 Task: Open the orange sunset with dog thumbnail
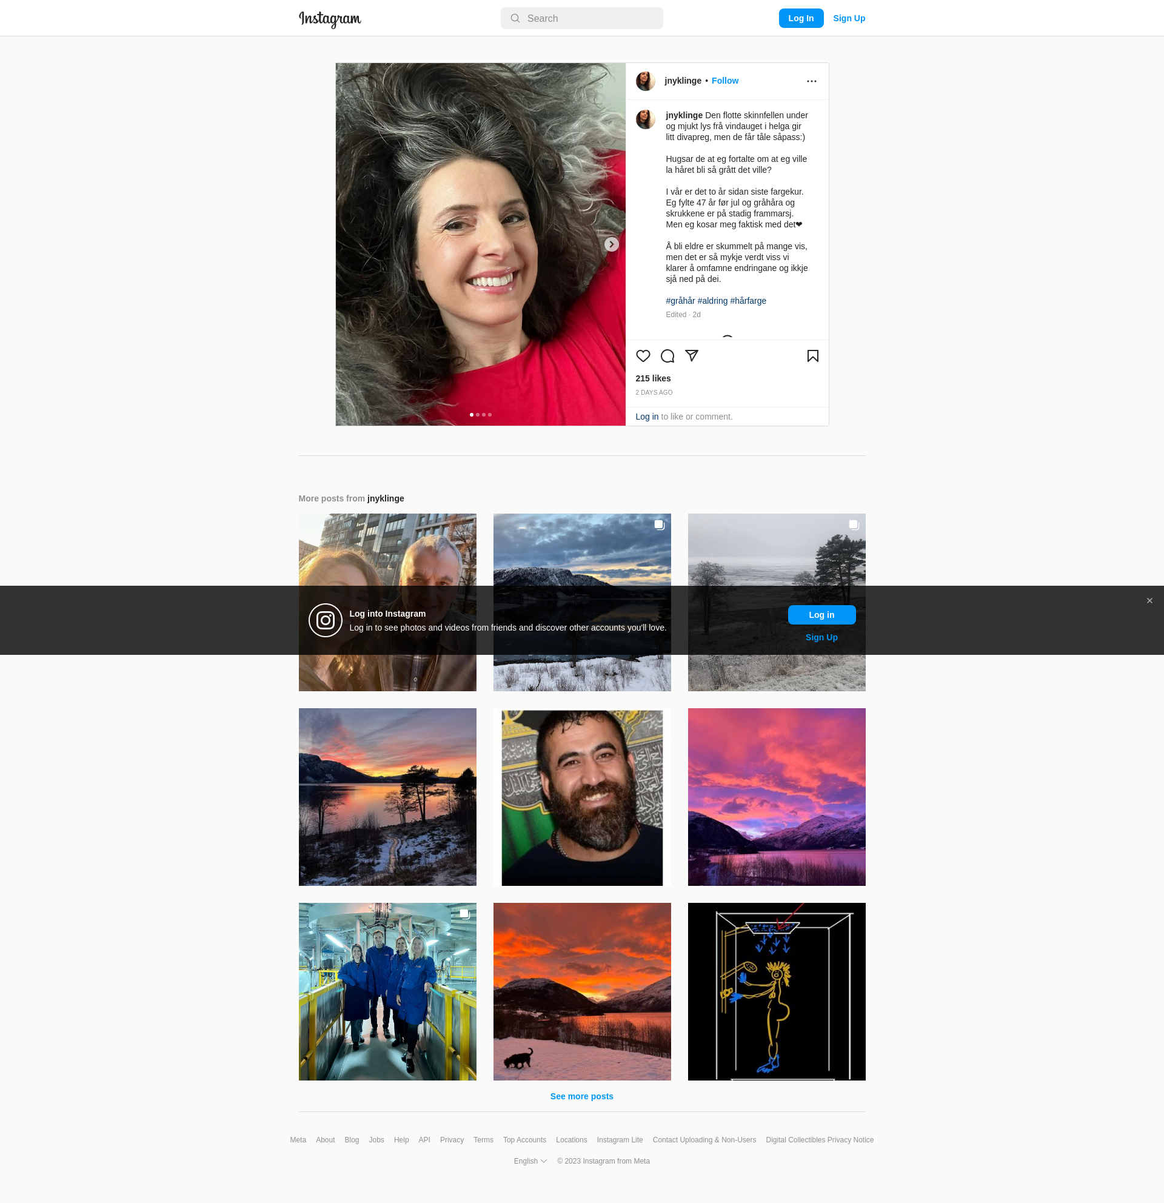click(581, 992)
